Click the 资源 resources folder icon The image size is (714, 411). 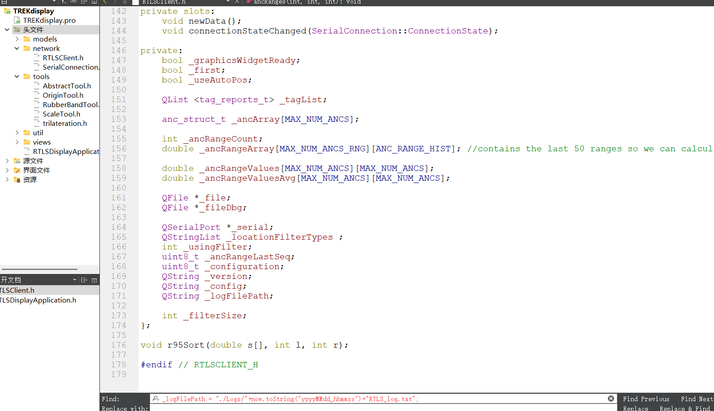17,180
